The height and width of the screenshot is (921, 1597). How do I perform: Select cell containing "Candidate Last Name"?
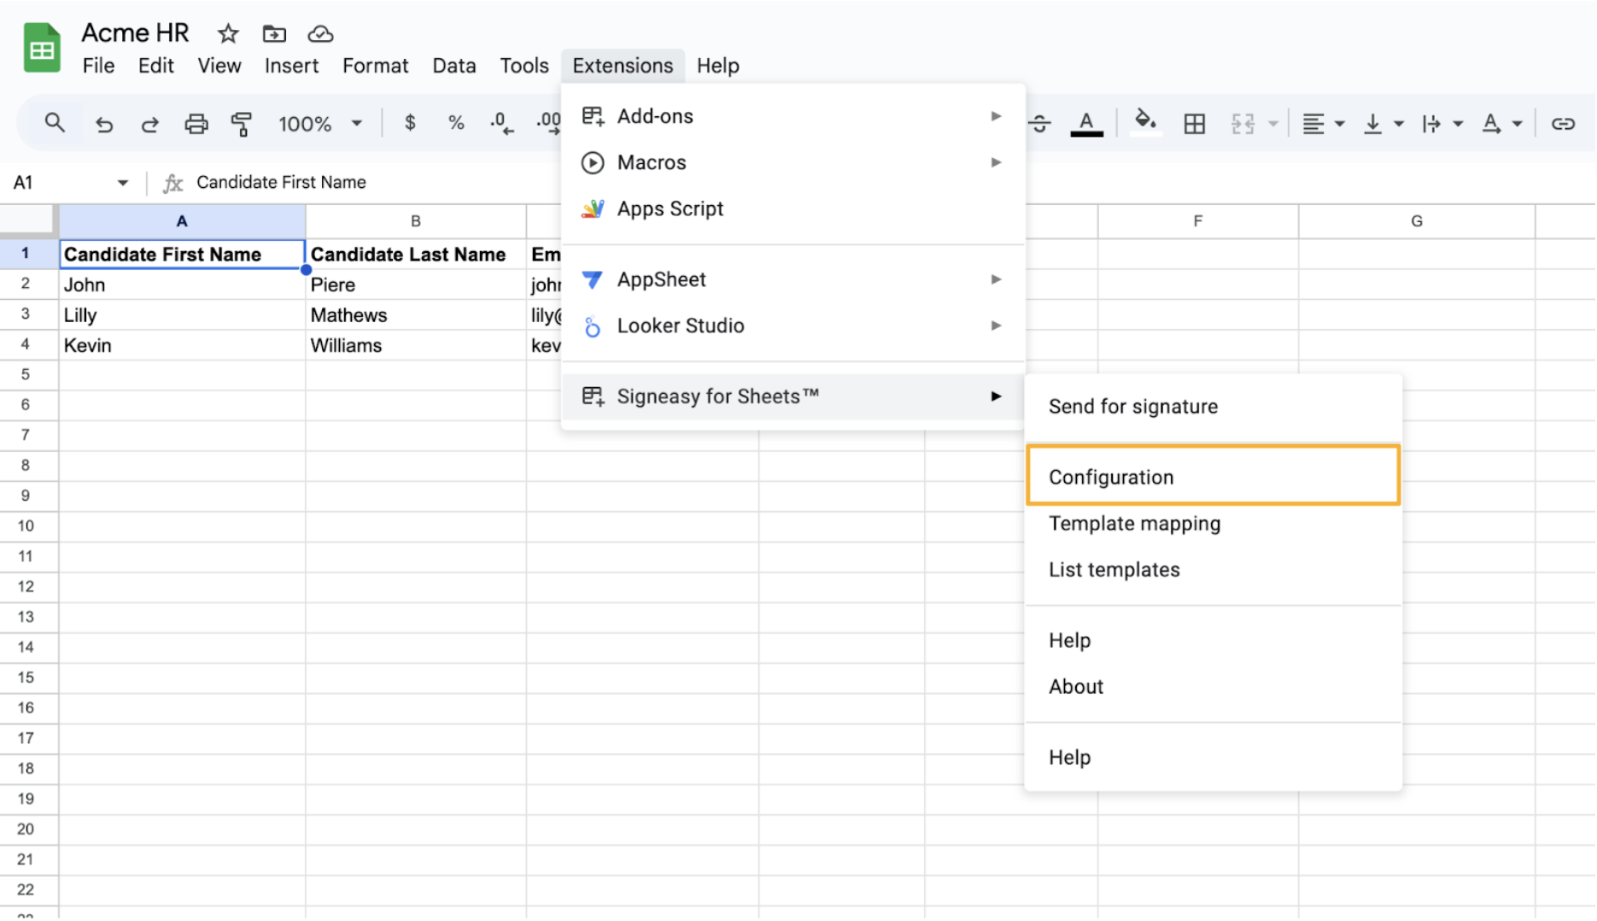click(x=416, y=255)
